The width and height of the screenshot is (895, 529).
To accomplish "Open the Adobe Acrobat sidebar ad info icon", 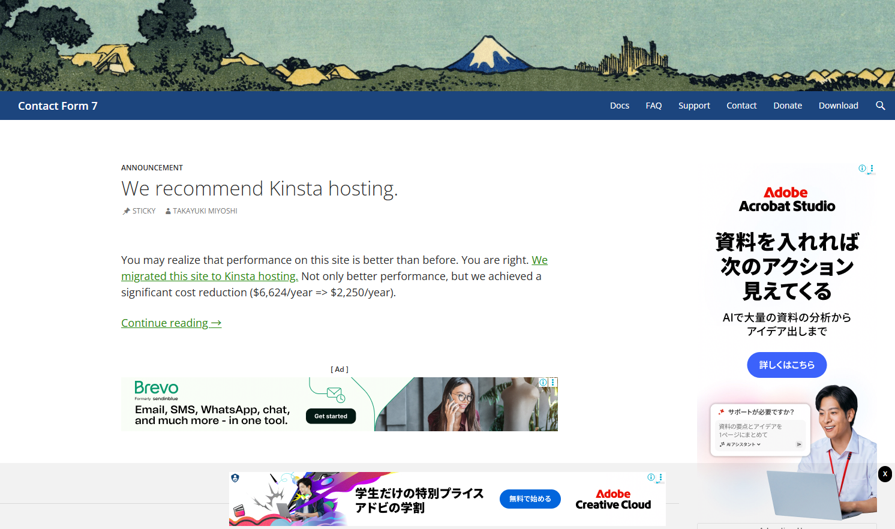I will point(862,169).
